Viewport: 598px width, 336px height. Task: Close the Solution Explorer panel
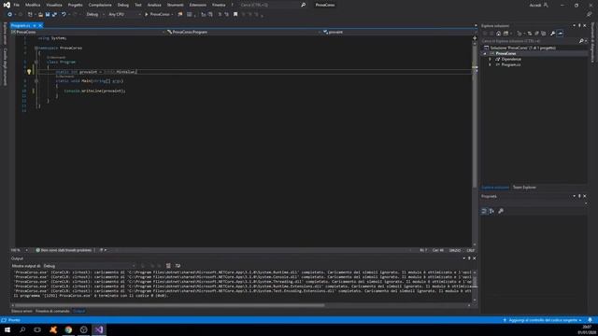[585, 25]
